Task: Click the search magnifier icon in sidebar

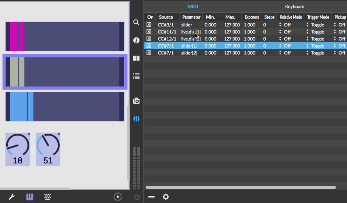Action: point(136,22)
